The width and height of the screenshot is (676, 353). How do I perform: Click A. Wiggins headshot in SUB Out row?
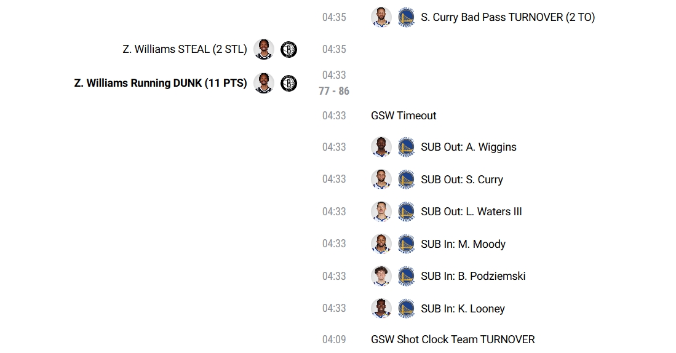click(381, 147)
